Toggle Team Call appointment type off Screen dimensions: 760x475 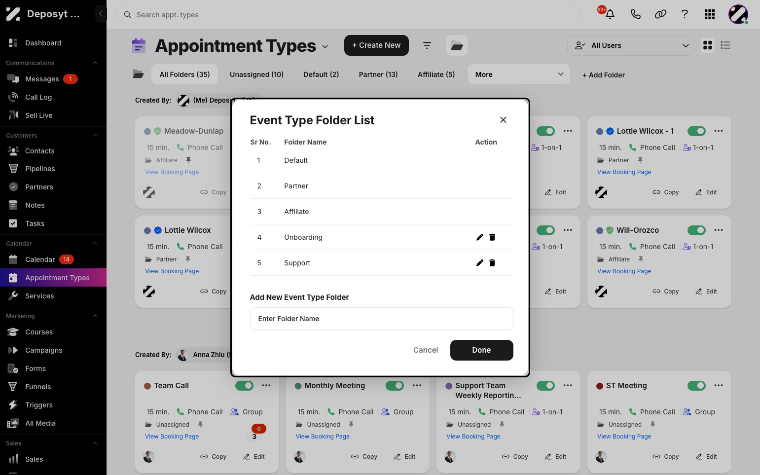pyautogui.click(x=244, y=386)
